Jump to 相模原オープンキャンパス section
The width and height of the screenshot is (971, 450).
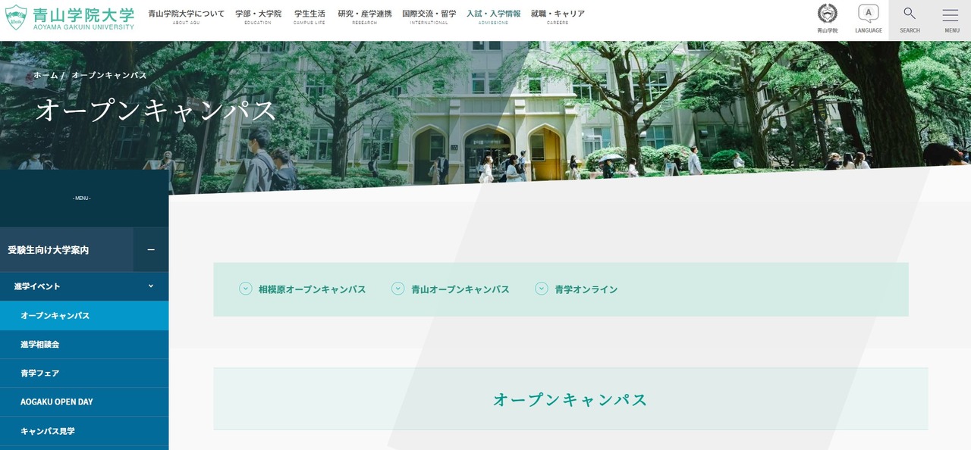(x=312, y=289)
